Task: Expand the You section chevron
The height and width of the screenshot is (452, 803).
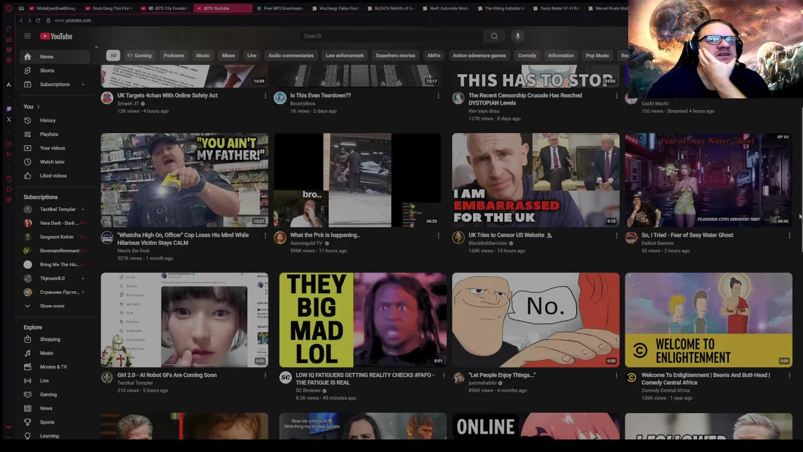Action: click(38, 107)
